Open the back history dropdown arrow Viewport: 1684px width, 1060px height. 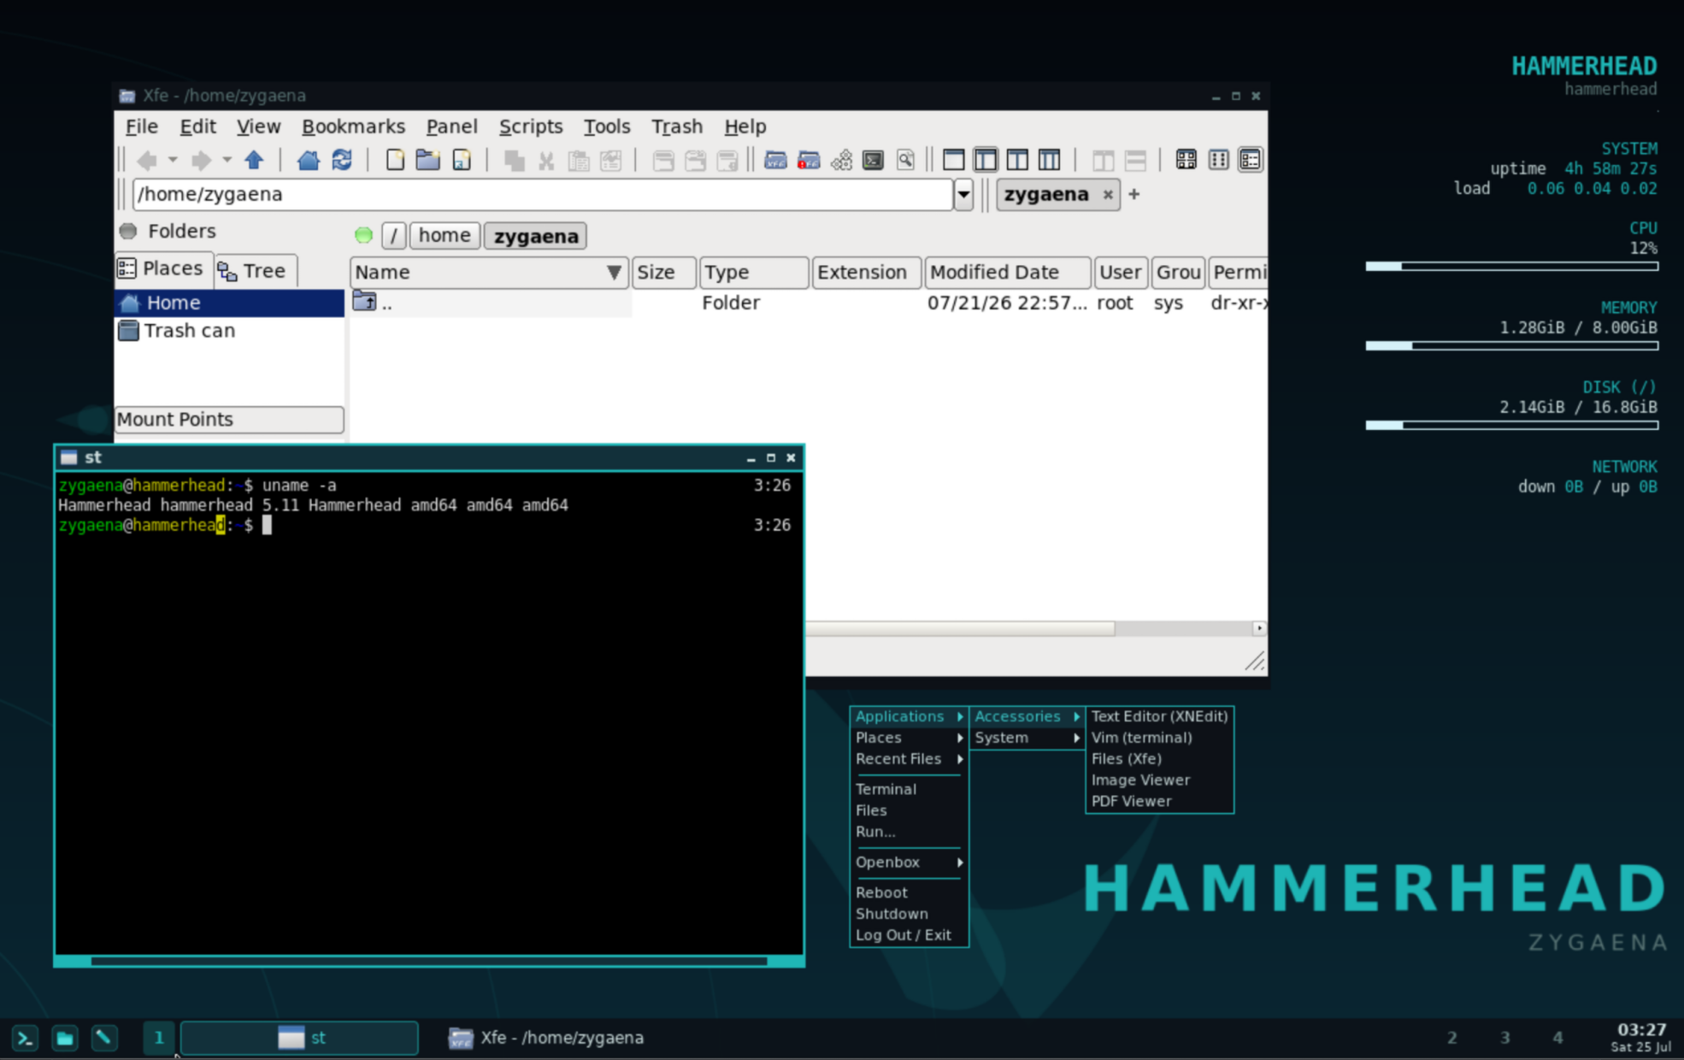[x=173, y=160]
